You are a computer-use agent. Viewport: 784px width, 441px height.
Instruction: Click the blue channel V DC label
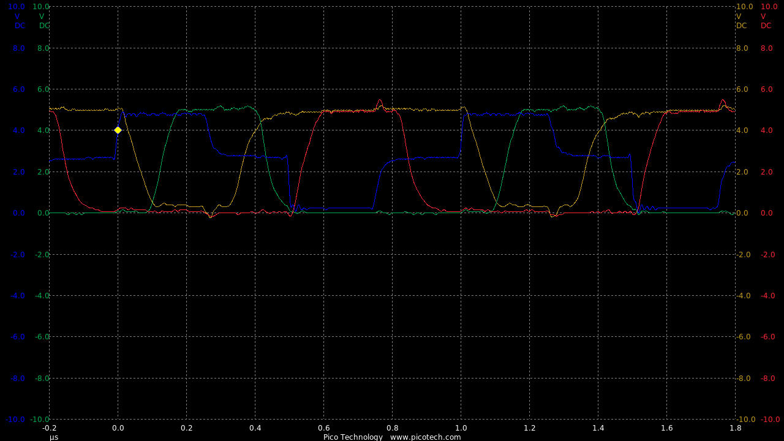18,21
